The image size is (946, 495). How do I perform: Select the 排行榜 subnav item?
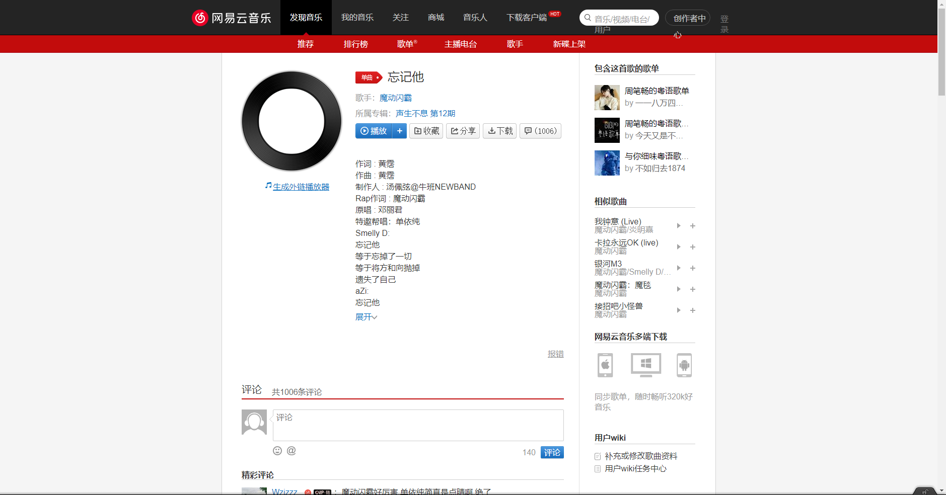coord(356,44)
